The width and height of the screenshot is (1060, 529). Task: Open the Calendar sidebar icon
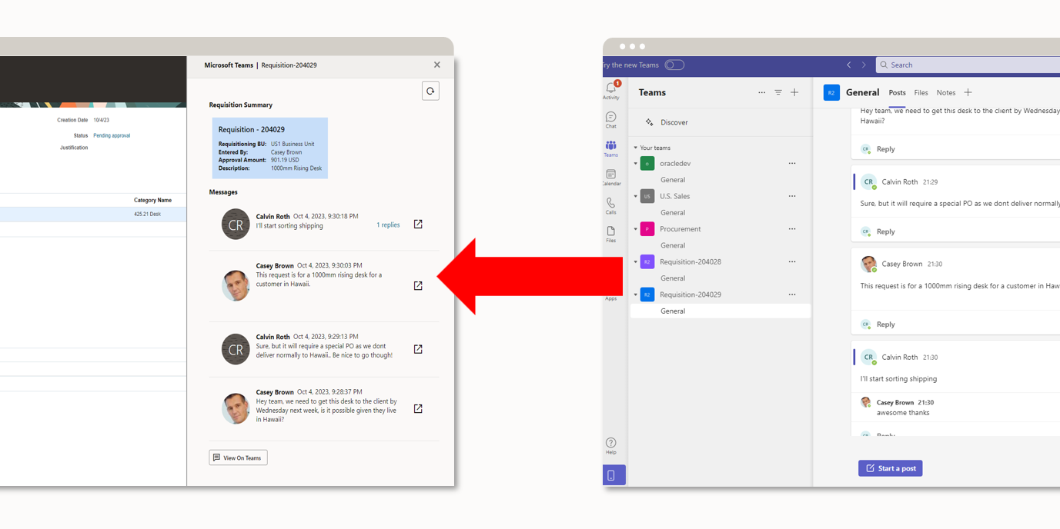(x=610, y=177)
